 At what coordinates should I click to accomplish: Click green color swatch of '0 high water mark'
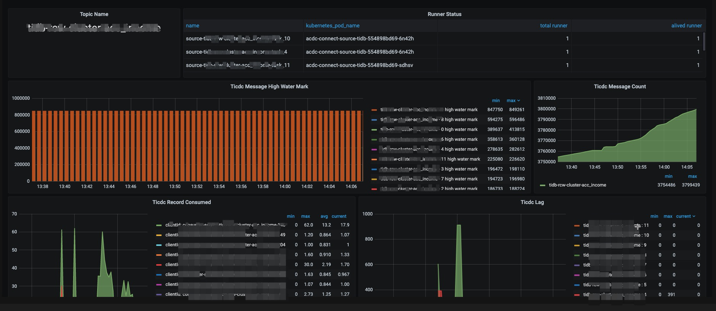tap(374, 129)
